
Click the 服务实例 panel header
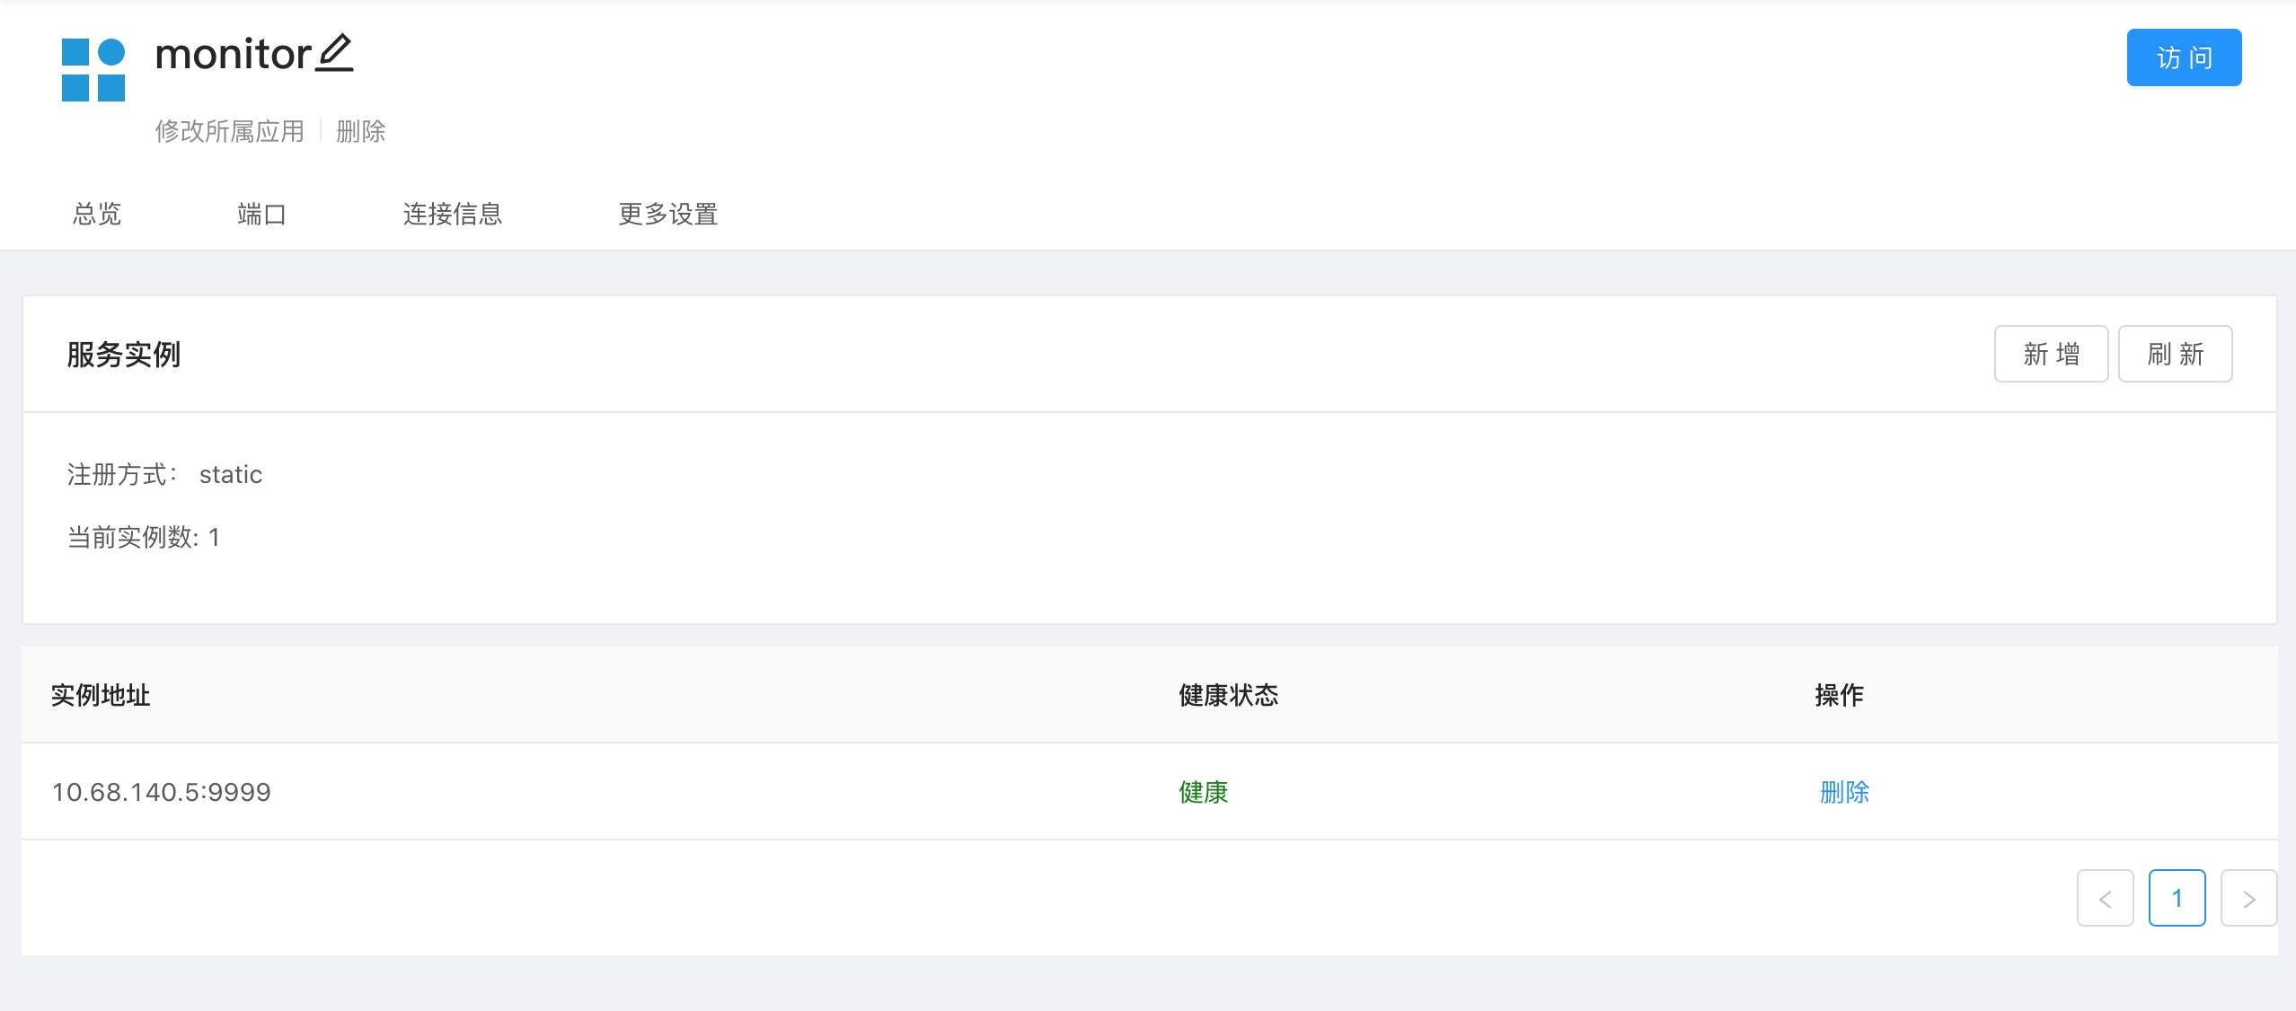[122, 354]
